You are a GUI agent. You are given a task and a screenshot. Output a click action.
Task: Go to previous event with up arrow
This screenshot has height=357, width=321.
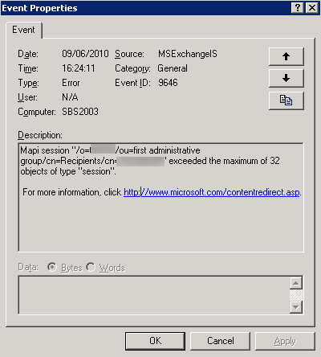click(x=286, y=56)
